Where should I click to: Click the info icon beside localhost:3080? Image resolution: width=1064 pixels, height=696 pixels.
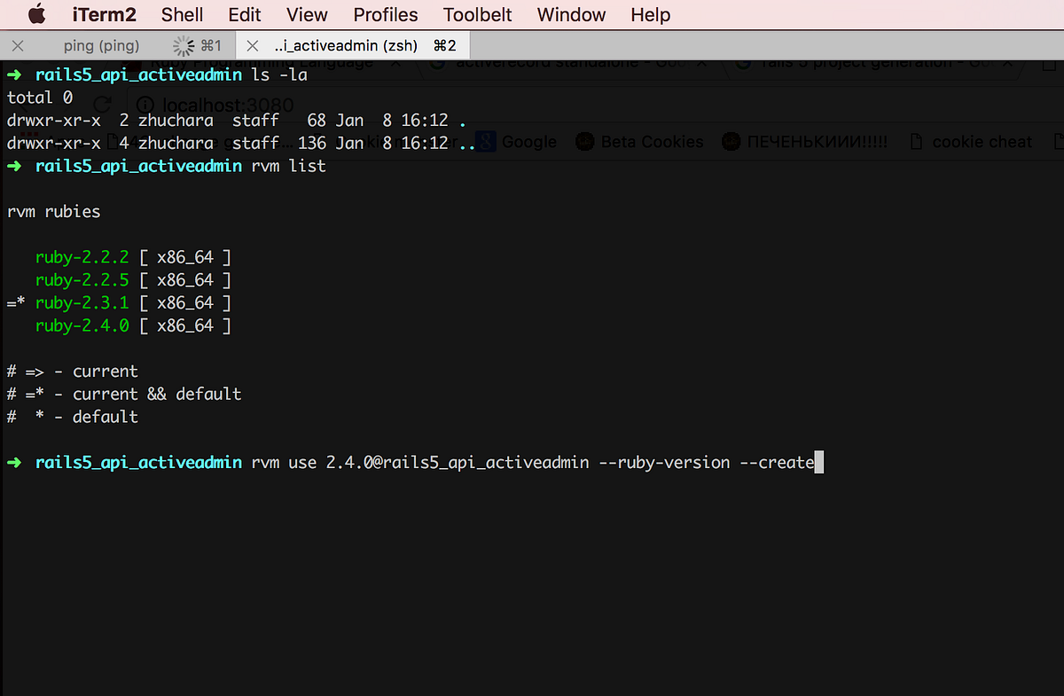tap(145, 105)
